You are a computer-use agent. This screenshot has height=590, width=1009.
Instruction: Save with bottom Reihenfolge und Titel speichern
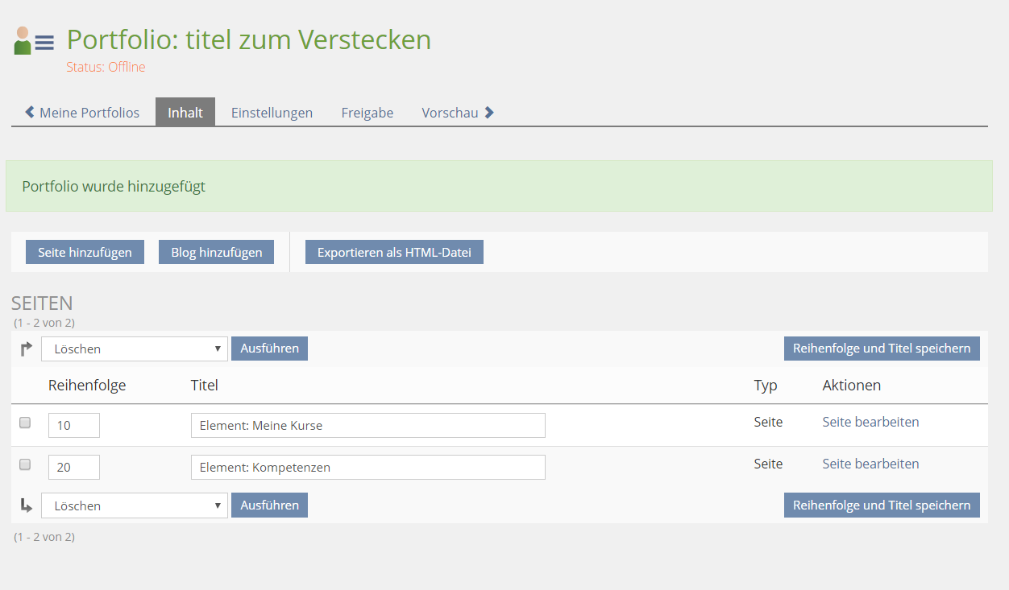(881, 505)
